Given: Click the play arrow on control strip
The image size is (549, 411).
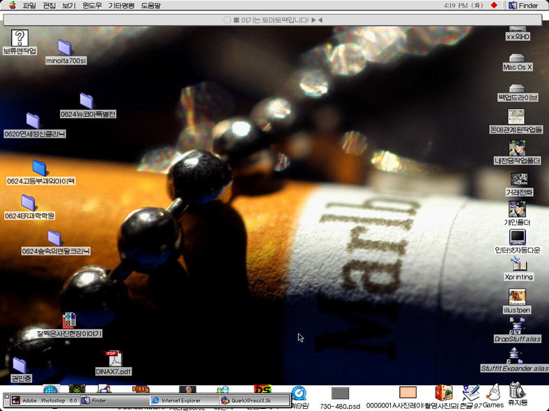Looking at the screenshot, I should [314, 19].
